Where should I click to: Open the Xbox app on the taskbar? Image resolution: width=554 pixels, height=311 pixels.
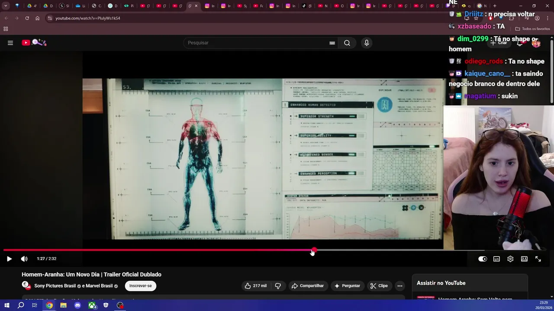pos(92,305)
